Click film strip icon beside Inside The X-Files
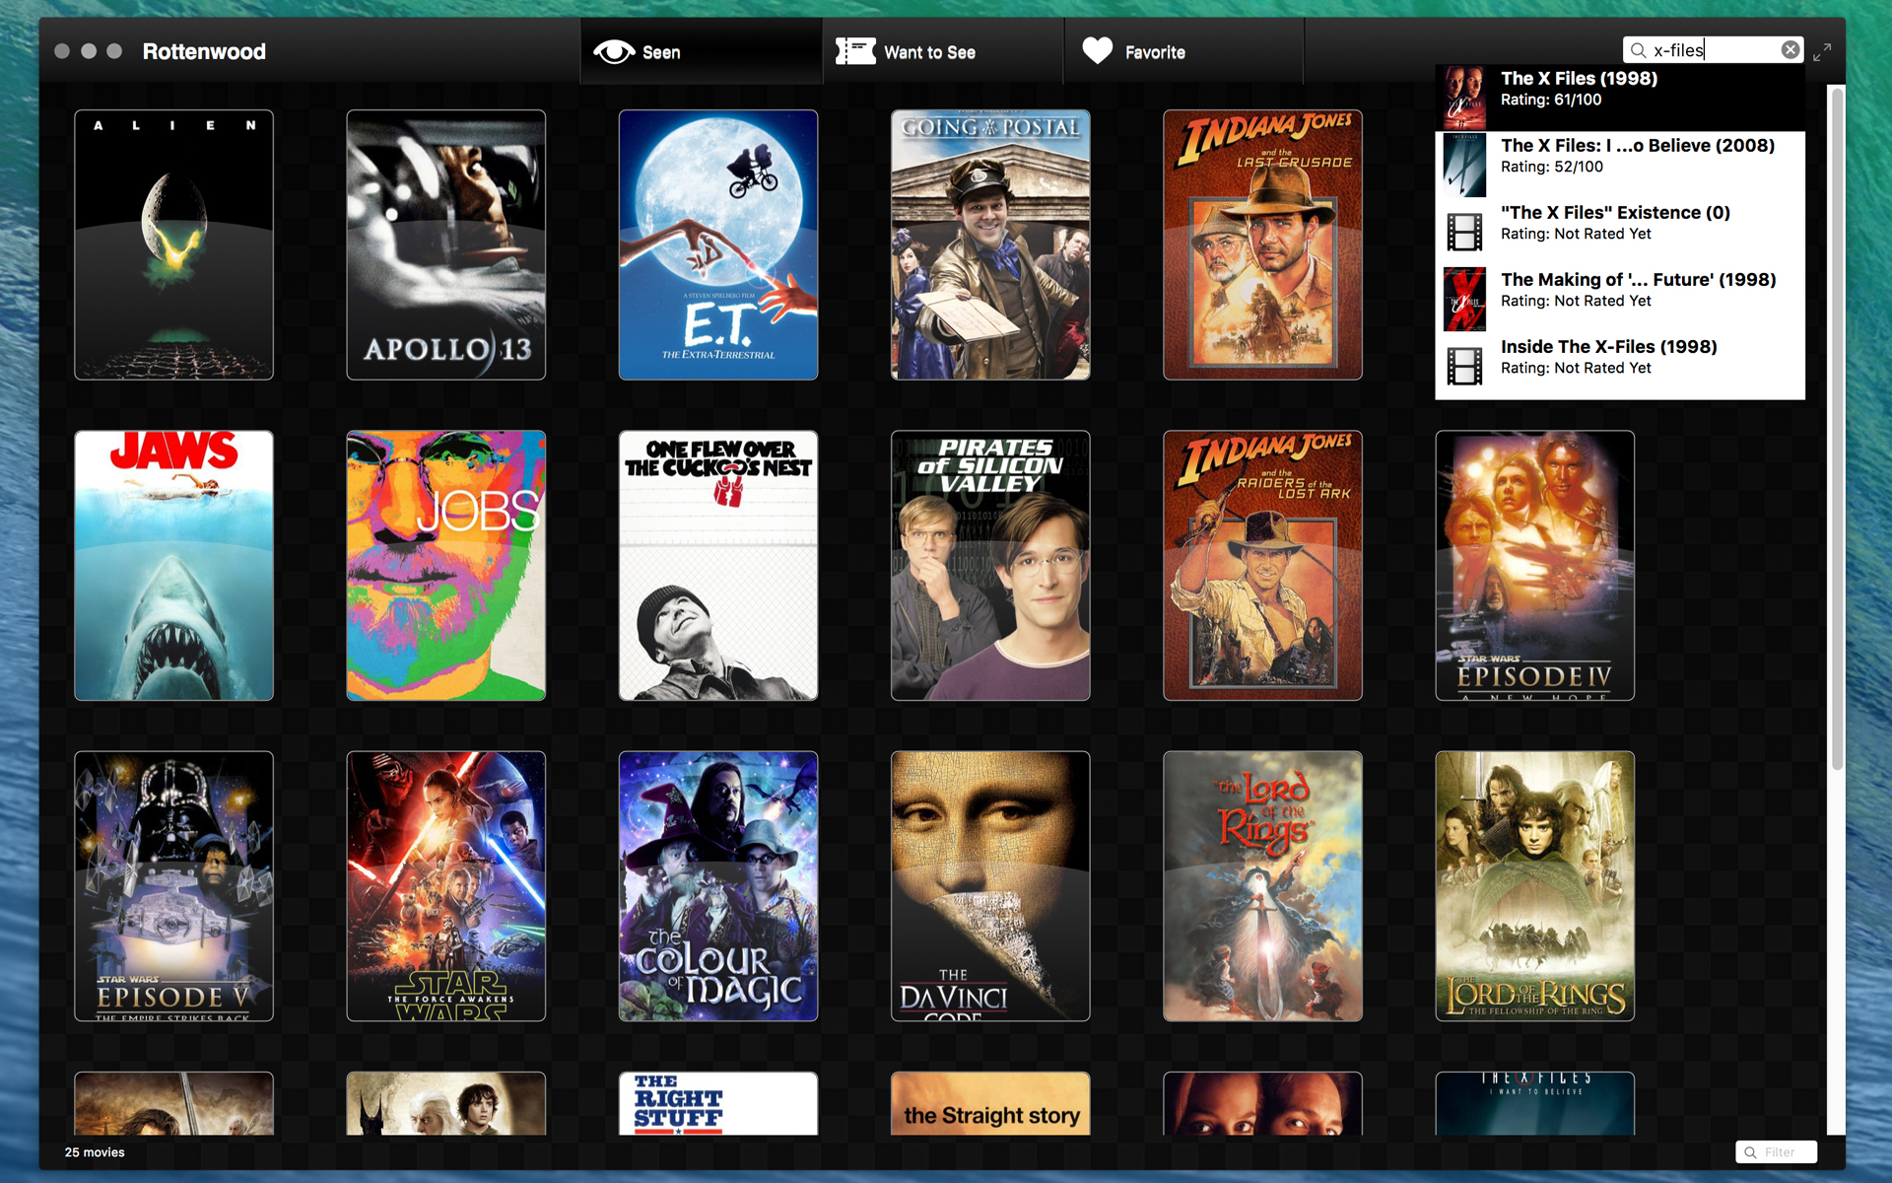The width and height of the screenshot is (1892, 1183). [1464, 366]
